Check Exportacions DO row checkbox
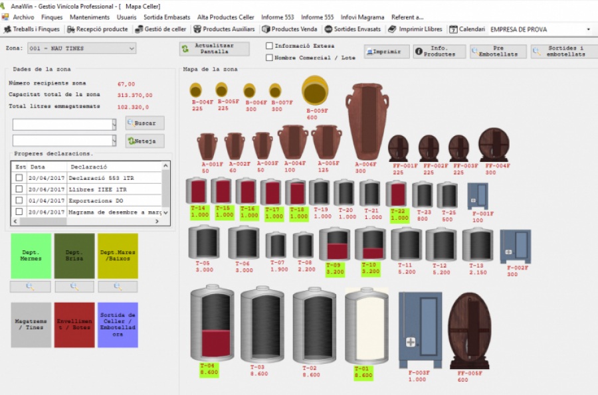The width and height of the screenshot is (598, 395). [19, 200]
